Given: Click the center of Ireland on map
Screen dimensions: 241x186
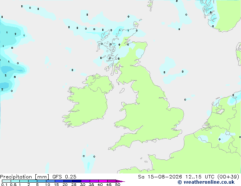Looking at the screenshot, I should [87, 101].
